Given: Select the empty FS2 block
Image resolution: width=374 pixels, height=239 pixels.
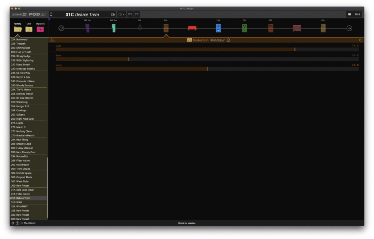Looking at the screenshot, I should point(140,28).
